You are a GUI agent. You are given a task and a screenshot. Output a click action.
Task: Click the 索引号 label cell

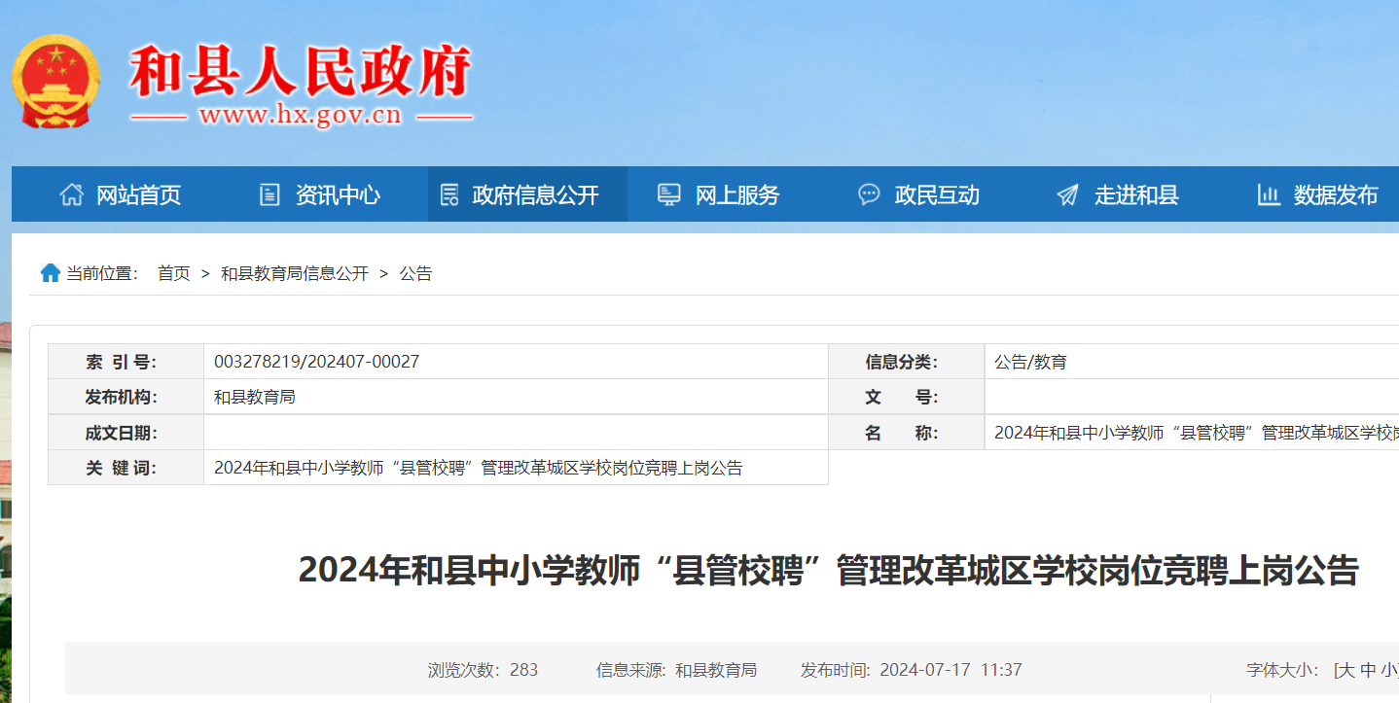[126, 362]
